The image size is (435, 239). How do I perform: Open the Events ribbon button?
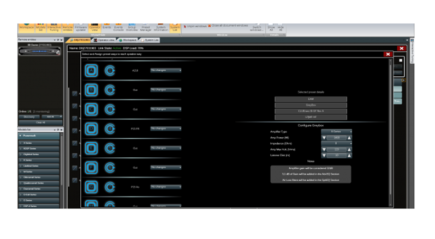[x=106, y=27]
